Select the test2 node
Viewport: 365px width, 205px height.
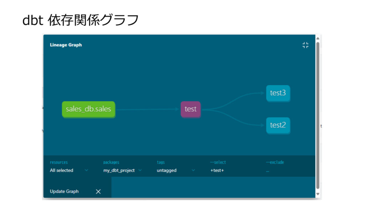[x=278, y=125]
